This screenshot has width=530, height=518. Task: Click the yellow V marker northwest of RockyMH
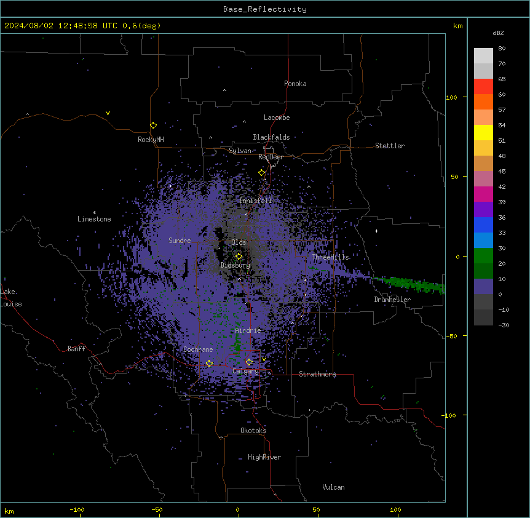click(x=108, y=113)
